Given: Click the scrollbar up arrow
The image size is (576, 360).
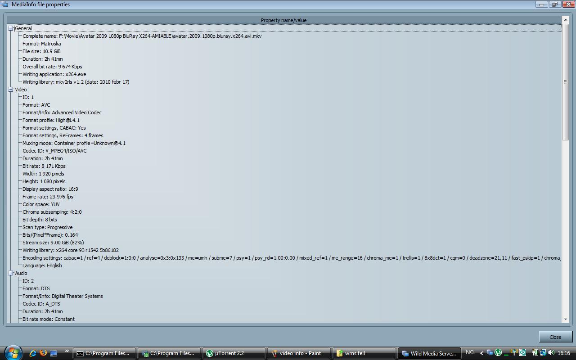Looking at the screenshot, I should click(x=565, y=20).
